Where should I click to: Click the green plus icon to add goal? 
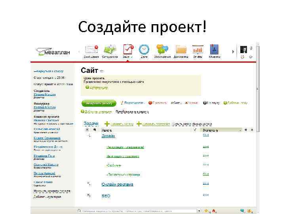[x=87, y=87]
